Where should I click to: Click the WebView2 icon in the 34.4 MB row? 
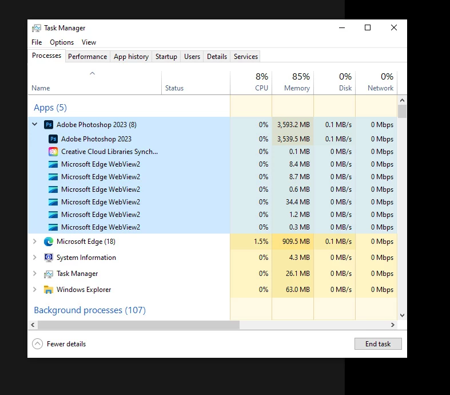pos(53,202)
